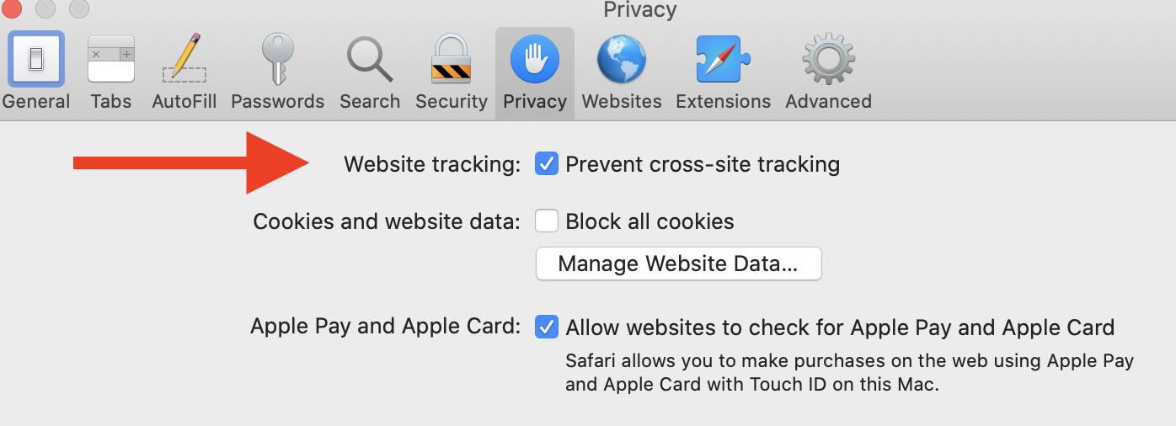Screen dimensions: 1176x426
Task: Go to the Security padlock pane
Action: click(451, 60)
